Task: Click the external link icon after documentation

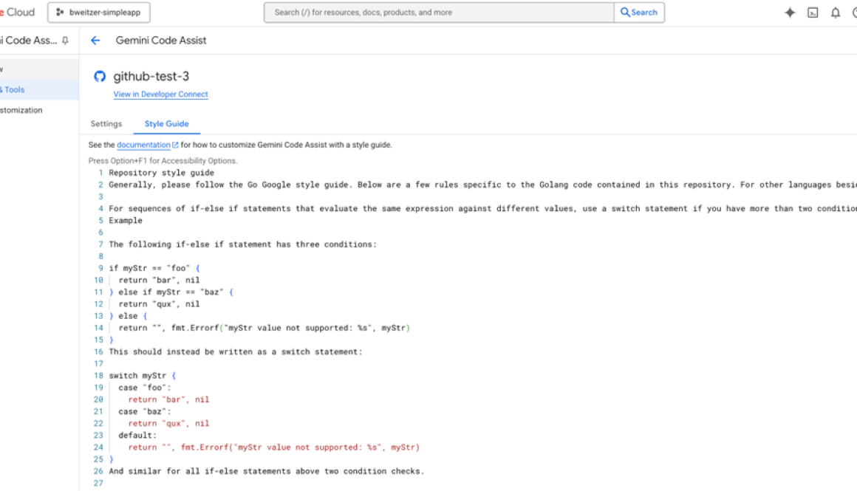Action: click(x=175, y=145)
